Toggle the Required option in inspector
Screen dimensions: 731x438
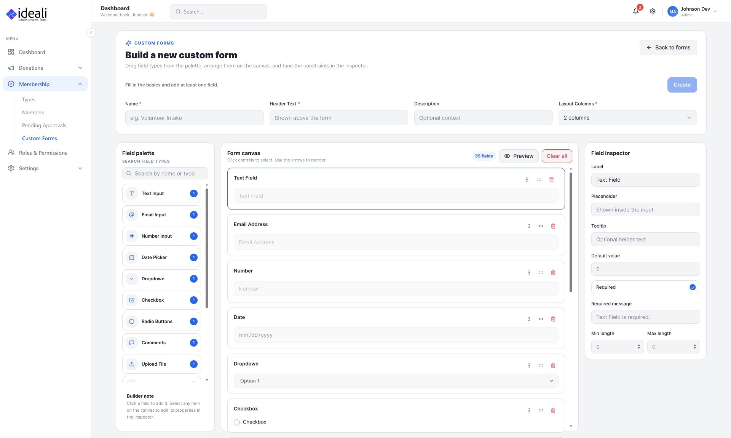pyautogui.click(x=693, y=287)
